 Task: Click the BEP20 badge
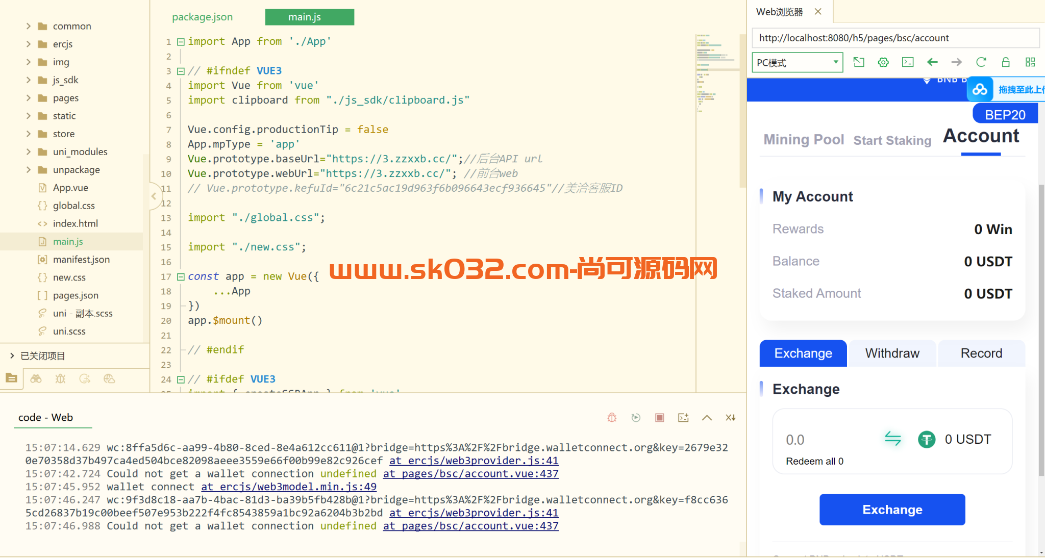coord(1005,114)
